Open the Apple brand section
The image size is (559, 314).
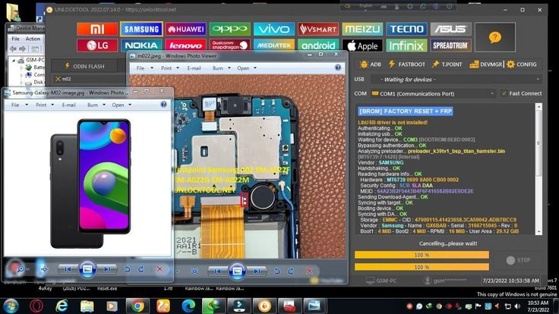point(362,46)
